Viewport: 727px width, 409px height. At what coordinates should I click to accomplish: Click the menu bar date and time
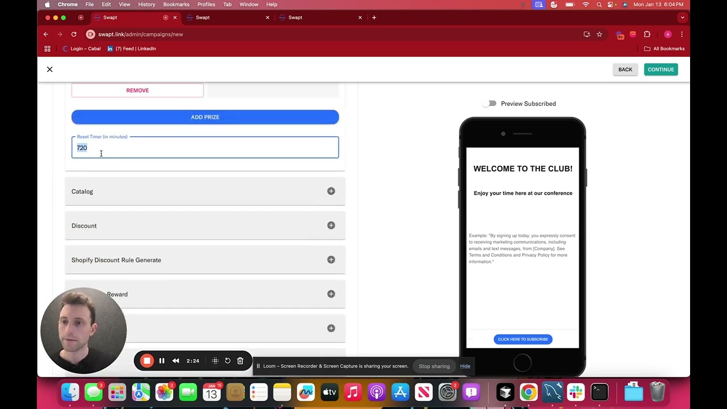(x=658, y=5)
